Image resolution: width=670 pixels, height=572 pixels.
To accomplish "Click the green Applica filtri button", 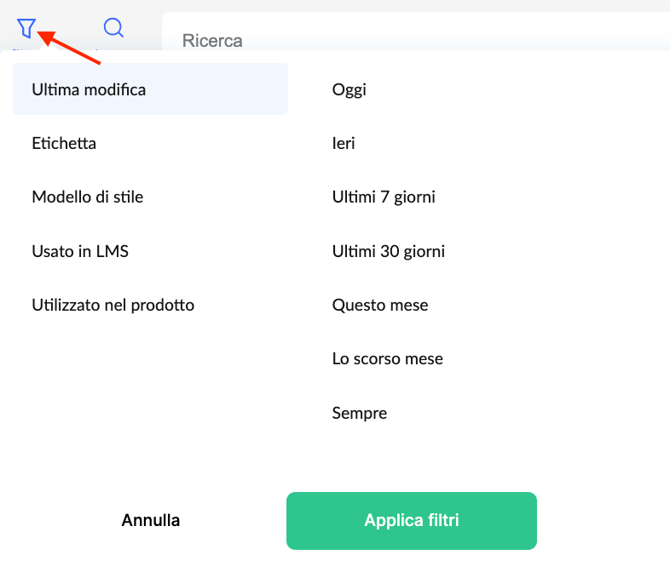I will coord(411,520).
